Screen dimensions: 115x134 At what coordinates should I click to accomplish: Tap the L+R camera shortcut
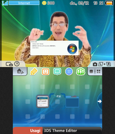point(102,64)
